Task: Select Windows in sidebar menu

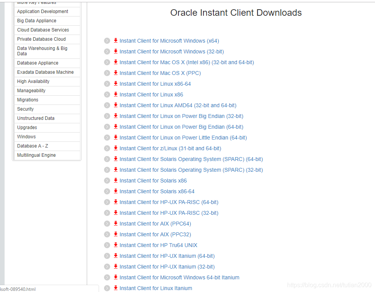Action: pos(47,137)
